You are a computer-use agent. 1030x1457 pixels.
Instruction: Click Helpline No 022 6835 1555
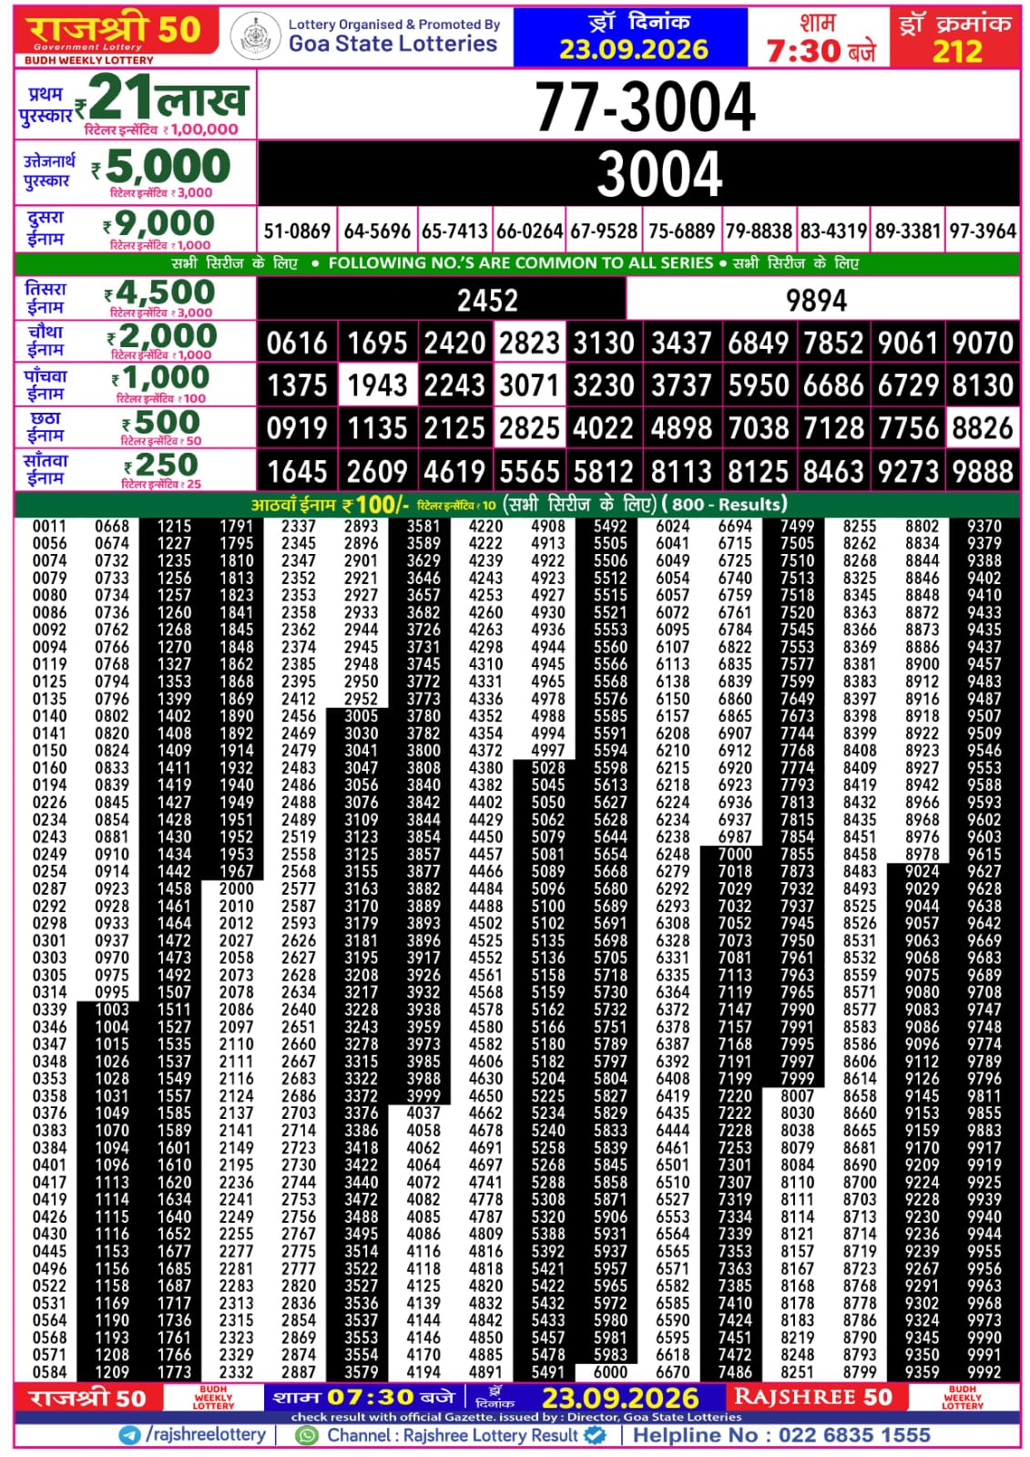click(x=781, y=1435)
